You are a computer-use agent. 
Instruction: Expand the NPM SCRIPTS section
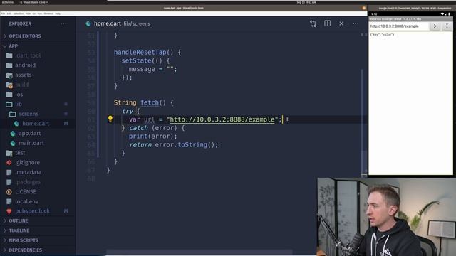[x=38, y=240]
